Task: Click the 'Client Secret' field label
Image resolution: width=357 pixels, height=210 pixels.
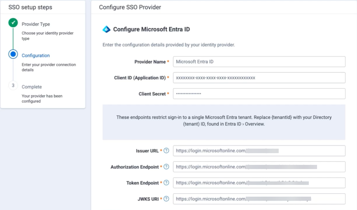Action: point(152,94)
